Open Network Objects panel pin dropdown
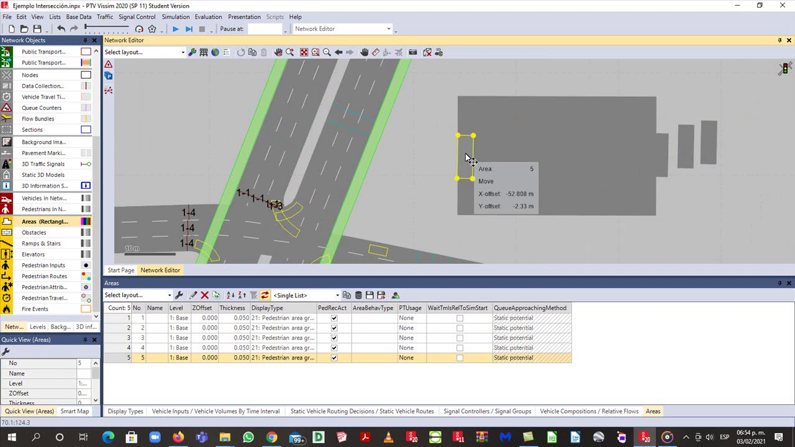The width and height of the screenshot is (795, 447). click(86, 40)
